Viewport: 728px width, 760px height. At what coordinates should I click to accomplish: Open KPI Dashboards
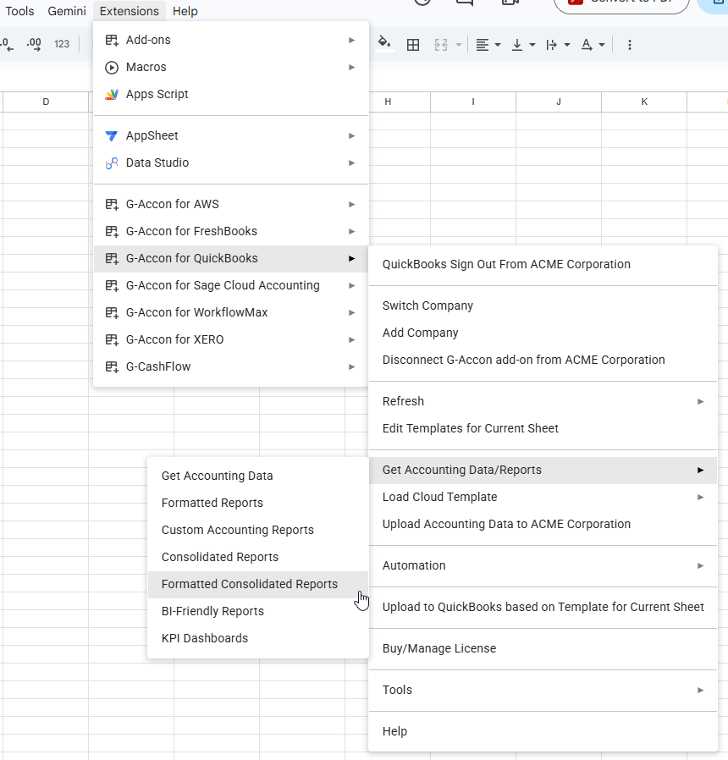pyautogui.click(x=258, y=639)
